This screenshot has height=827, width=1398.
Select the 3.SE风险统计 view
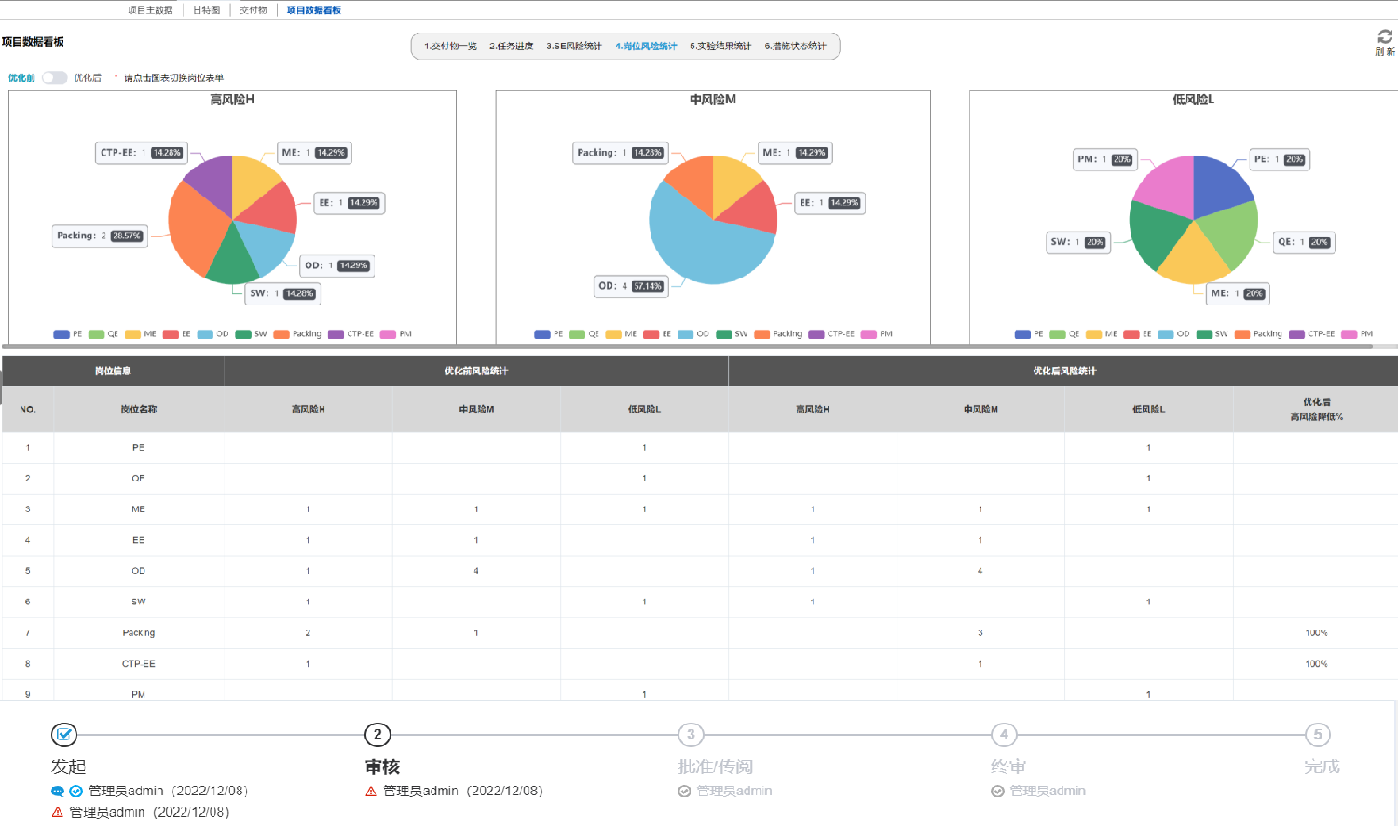point(573,47)
